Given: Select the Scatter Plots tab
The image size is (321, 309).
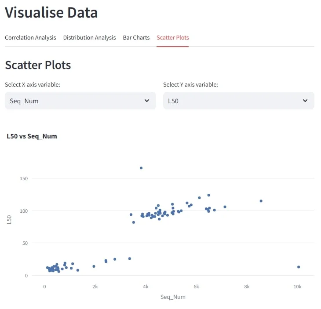Looking at the screenshot, I should pyautogui.click(x=173, y=38).
